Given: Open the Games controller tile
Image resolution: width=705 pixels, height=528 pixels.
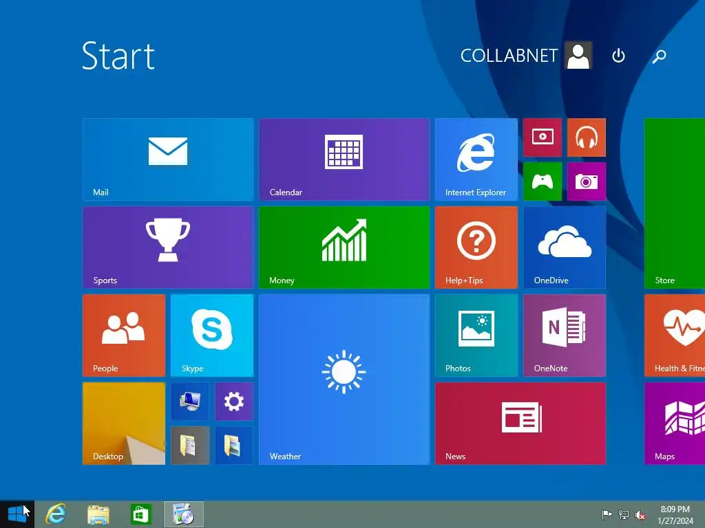Looking at the screenshot, I should (543, 181).
